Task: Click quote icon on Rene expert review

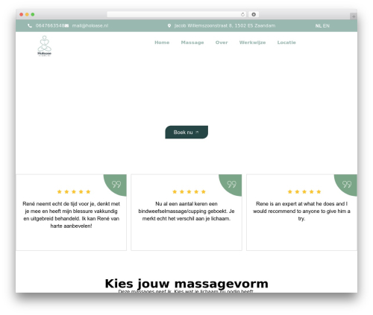Action: (x=347, y=184)
